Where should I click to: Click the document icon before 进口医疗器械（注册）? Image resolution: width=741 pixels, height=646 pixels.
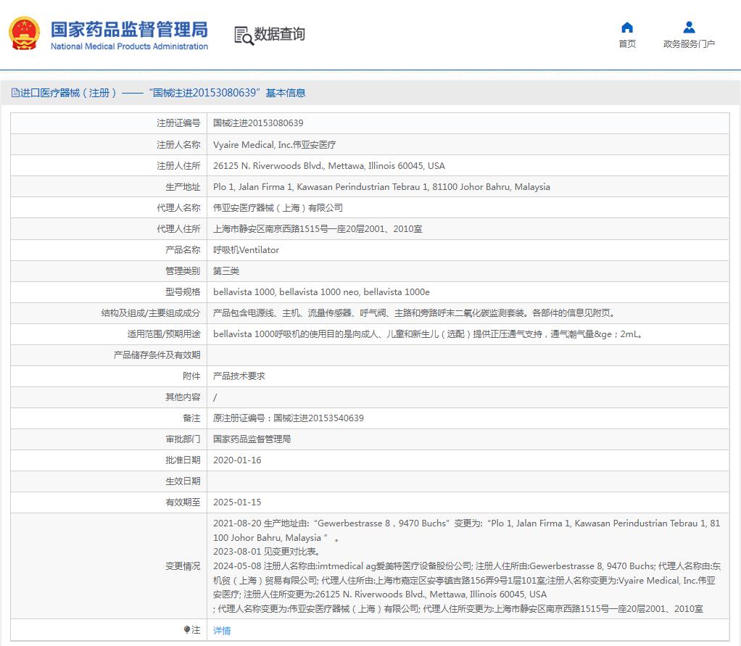click(x=15, y=93)
